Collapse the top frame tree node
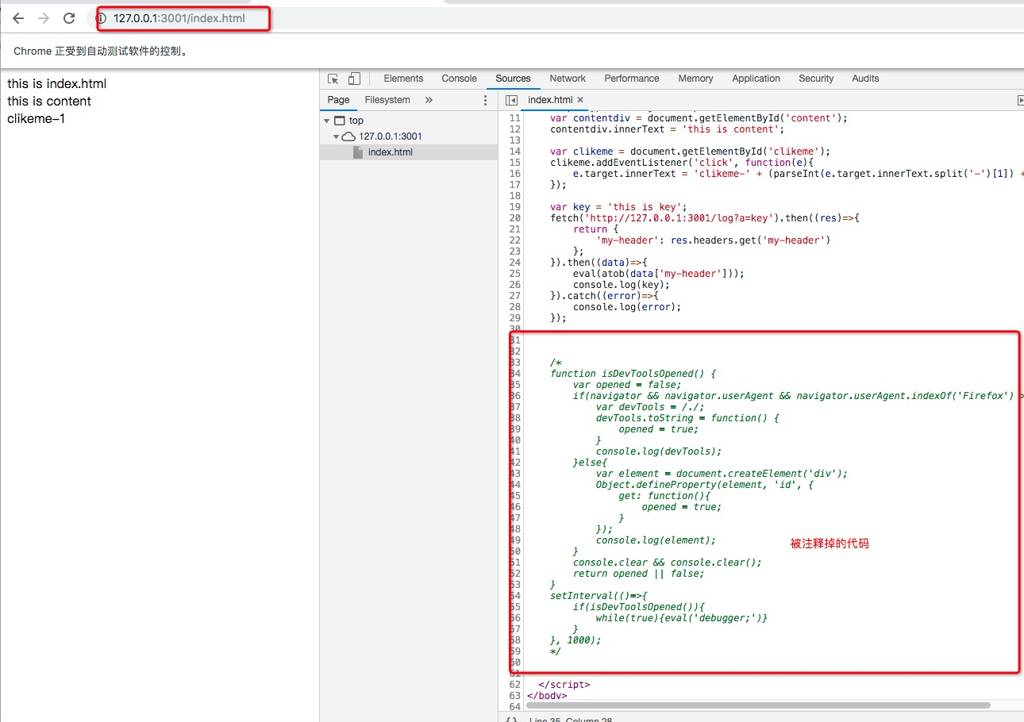Screen dimensions: 1024x722 (x=326, y=121)
